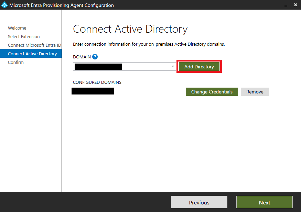Select the Connect Active Directory step
This screenshot has height=212, width=301.
(x=31, y=54)
